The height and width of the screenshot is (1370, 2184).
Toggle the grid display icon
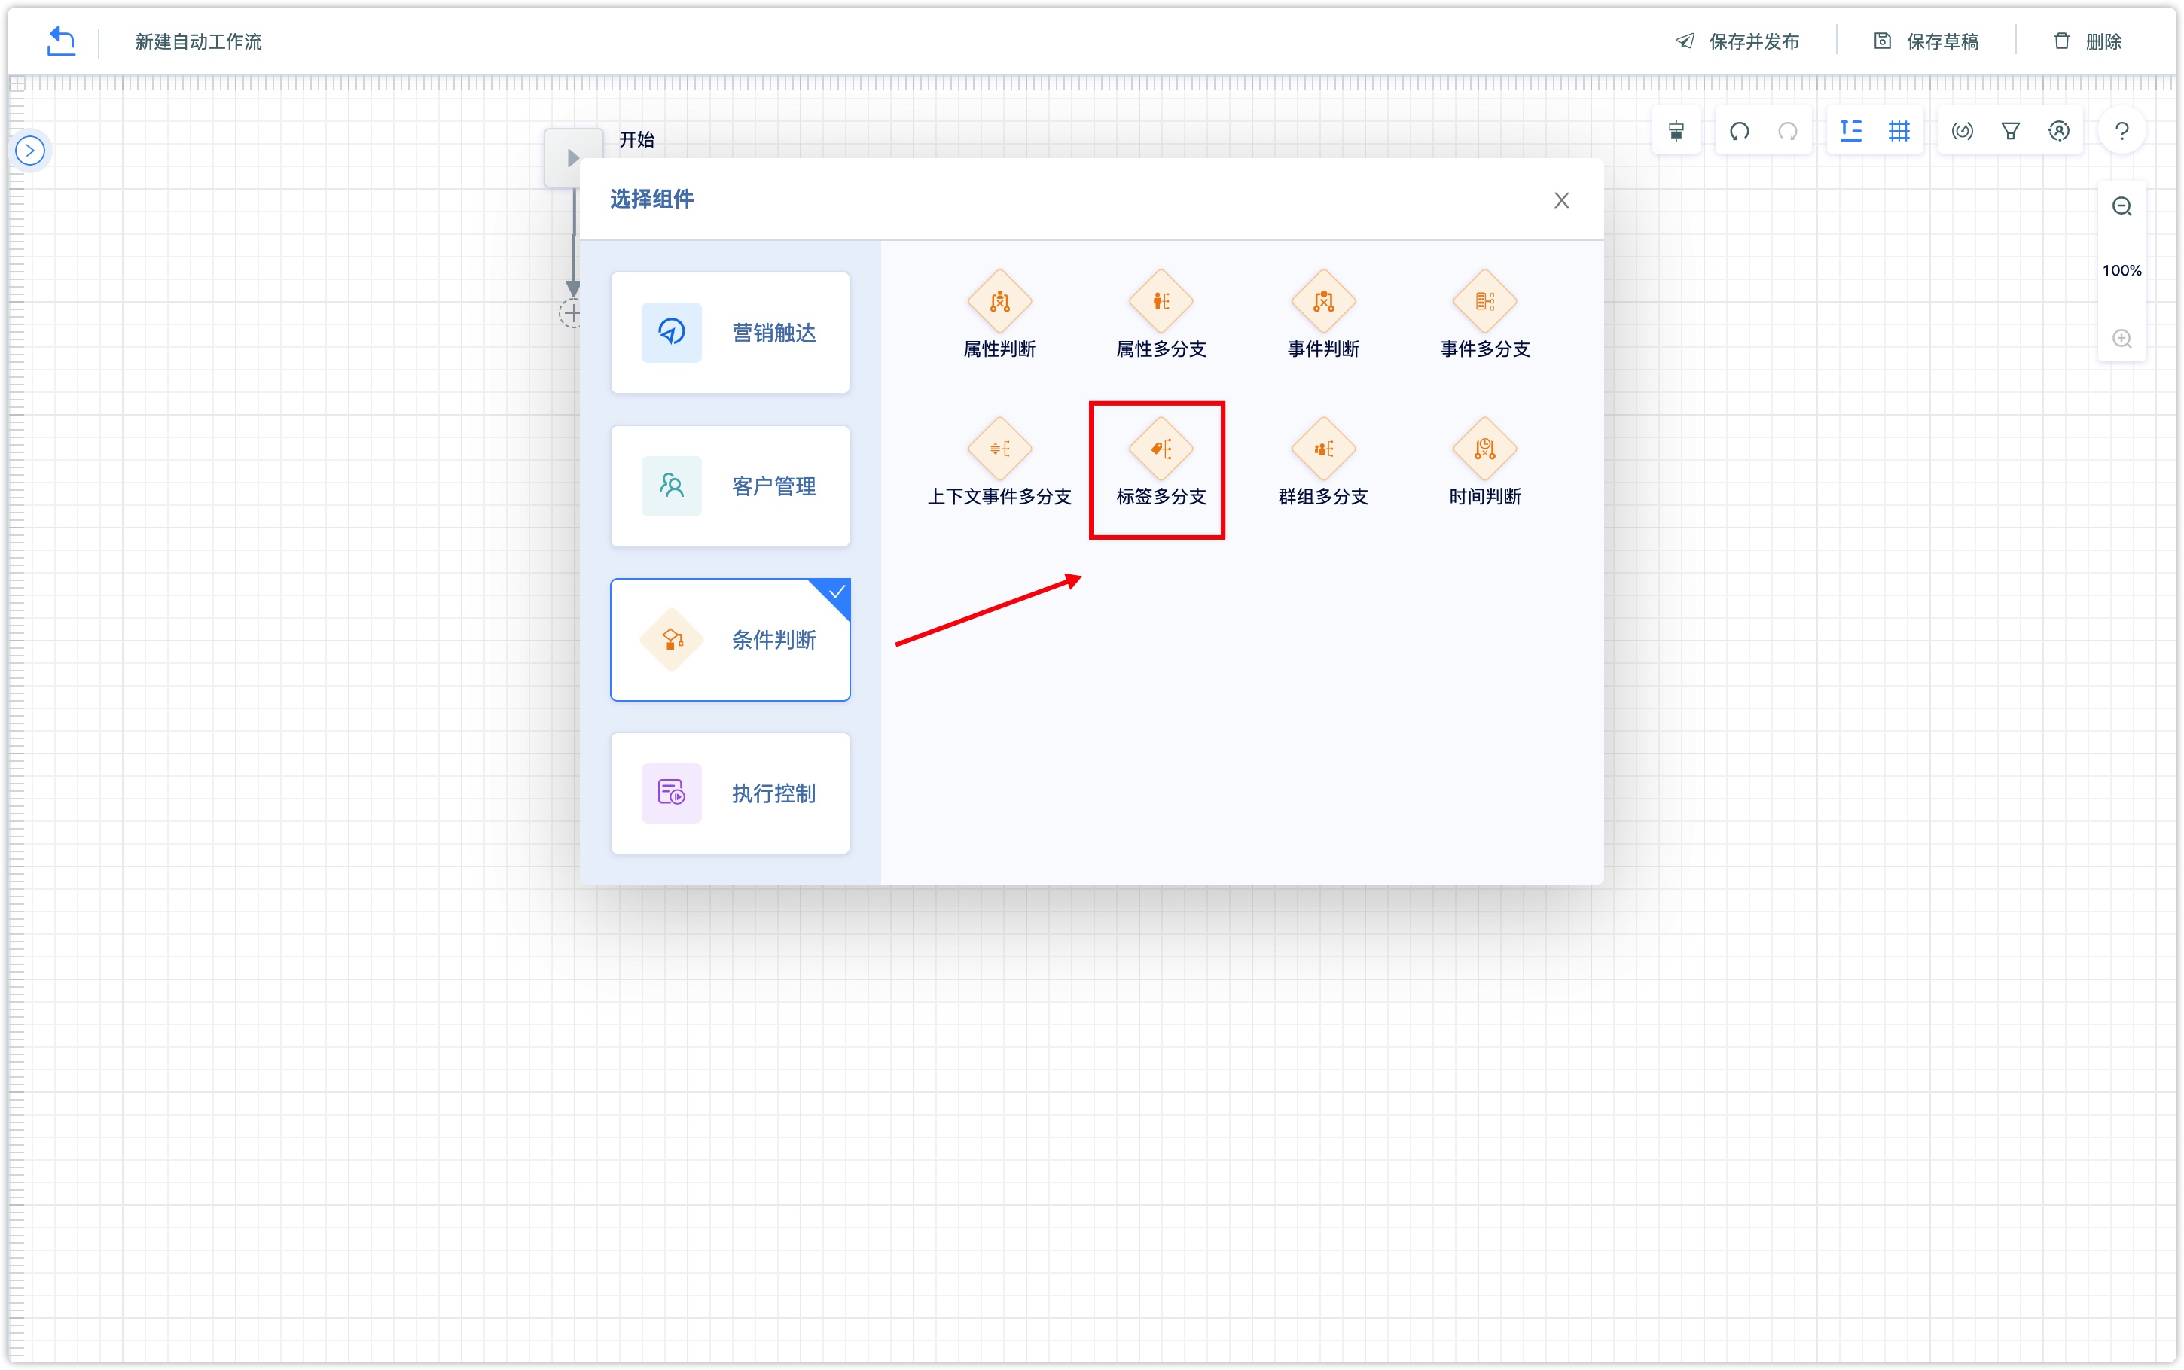click(1899, 132)
